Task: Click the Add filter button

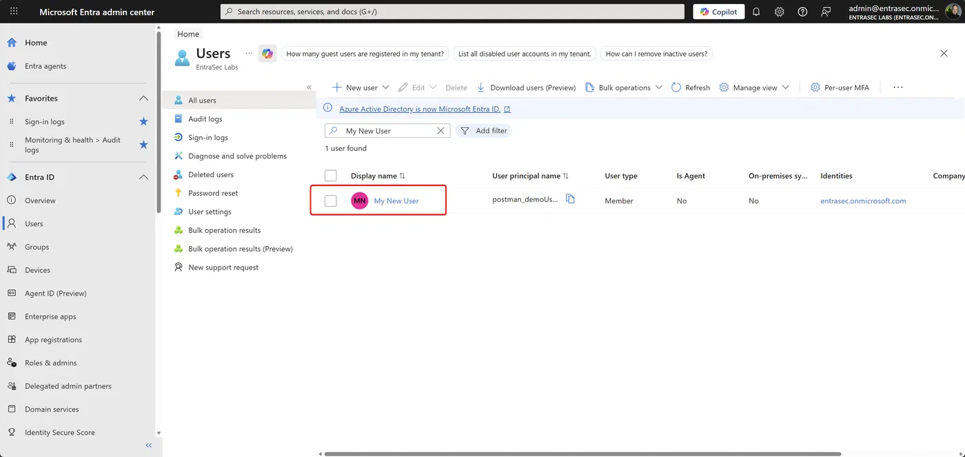Action: (483, 131)
